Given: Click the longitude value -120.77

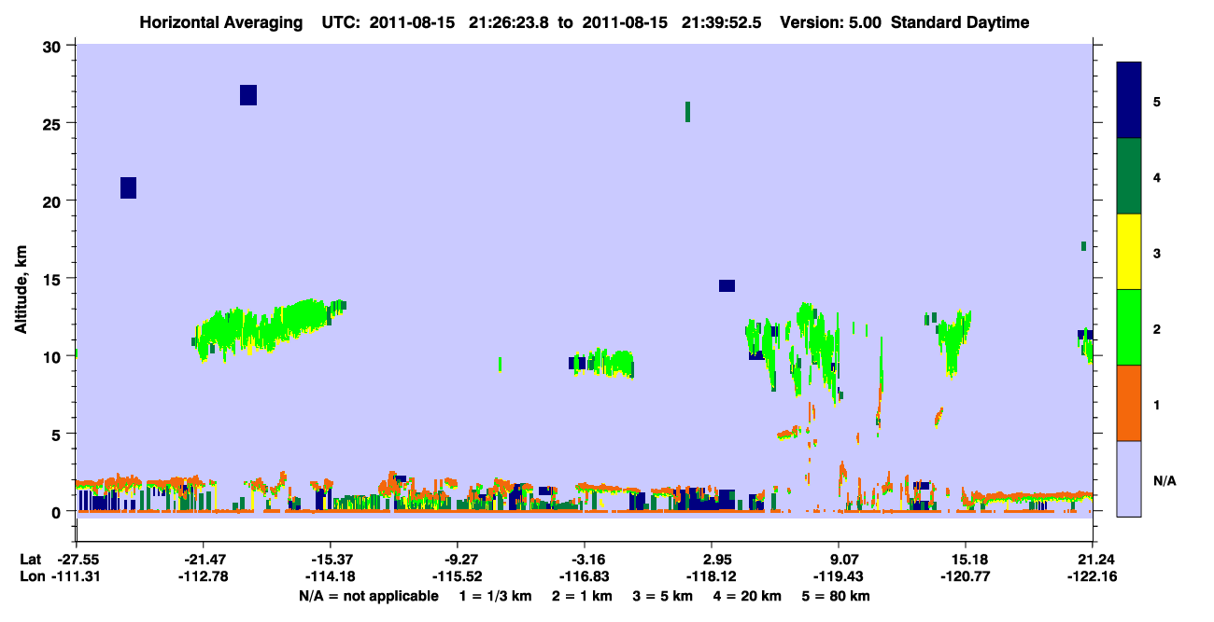Looking at the screenshot, I should click(x=965, y=576).
